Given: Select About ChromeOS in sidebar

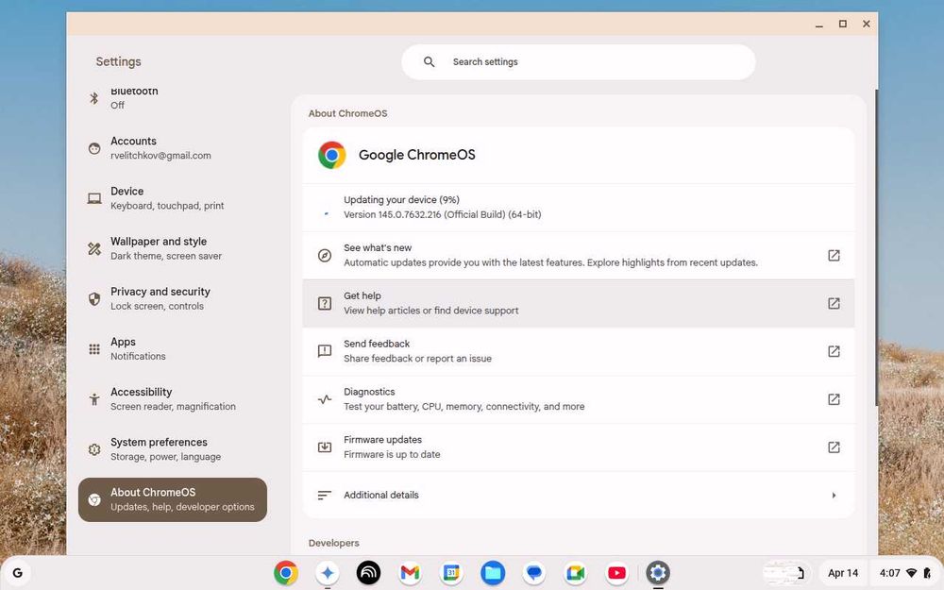Looking at the screenshot, I should [172, 499].
